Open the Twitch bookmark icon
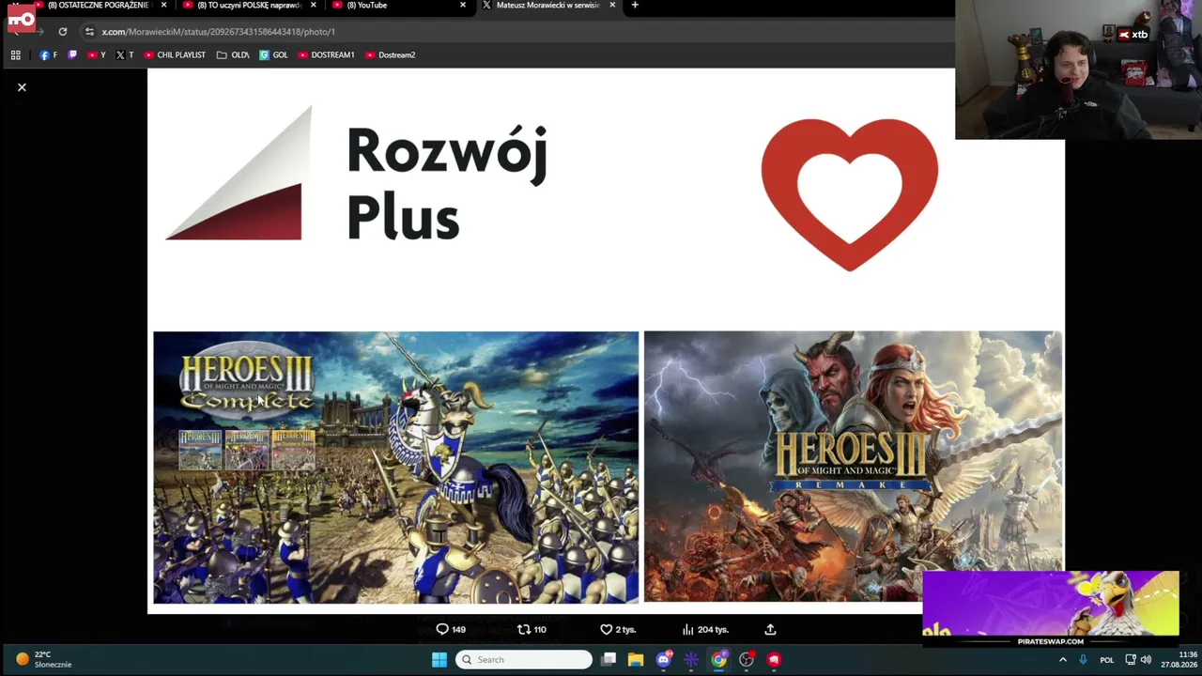This screenshot has height=676, width=1202. coord(72,55)
